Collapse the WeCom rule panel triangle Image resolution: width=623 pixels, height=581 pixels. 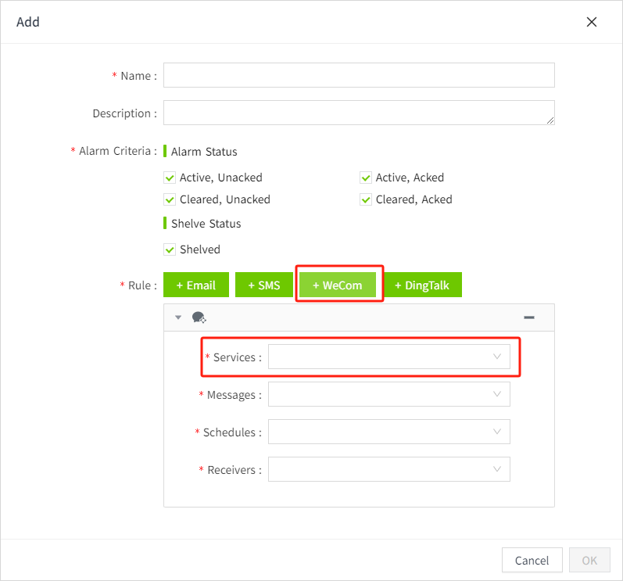[x=178, y=317]
